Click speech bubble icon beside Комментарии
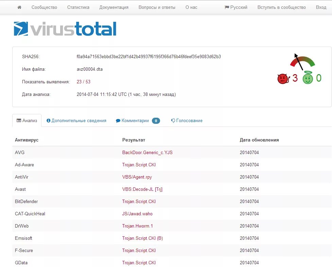This screenshot has height=267, width=332. coord(118,121)
